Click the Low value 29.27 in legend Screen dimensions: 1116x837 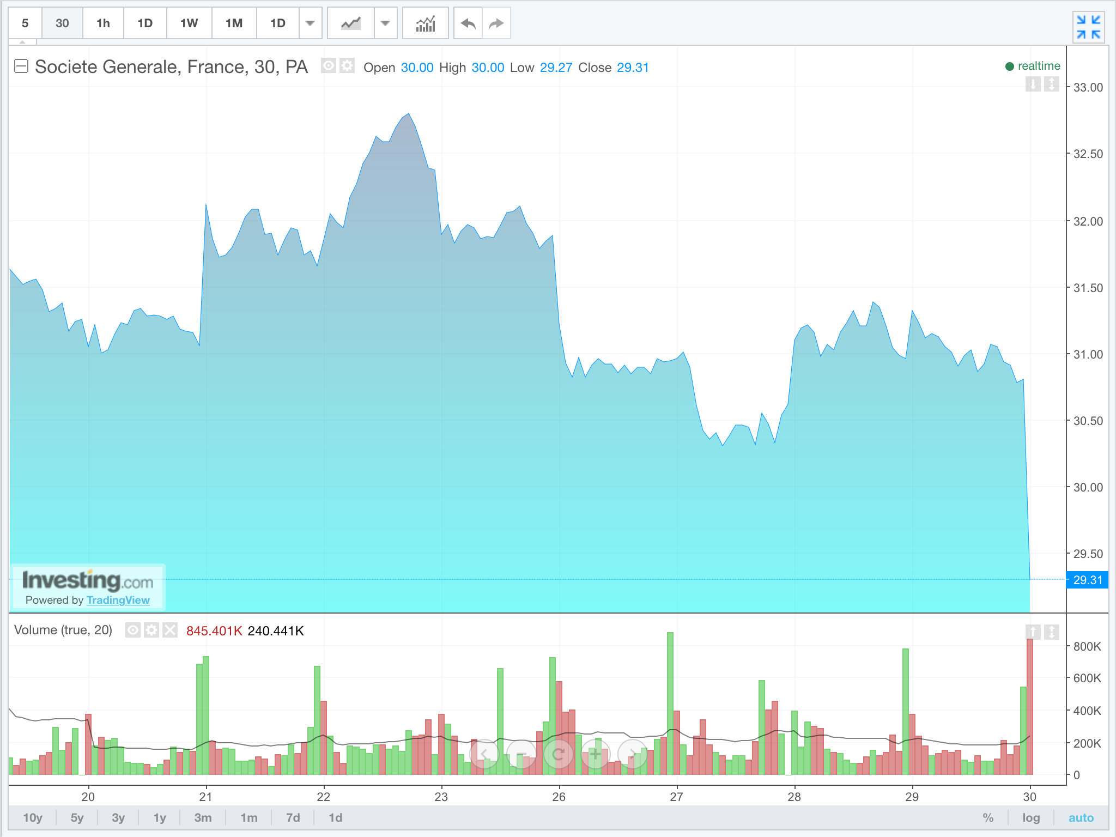click(556, 68)
